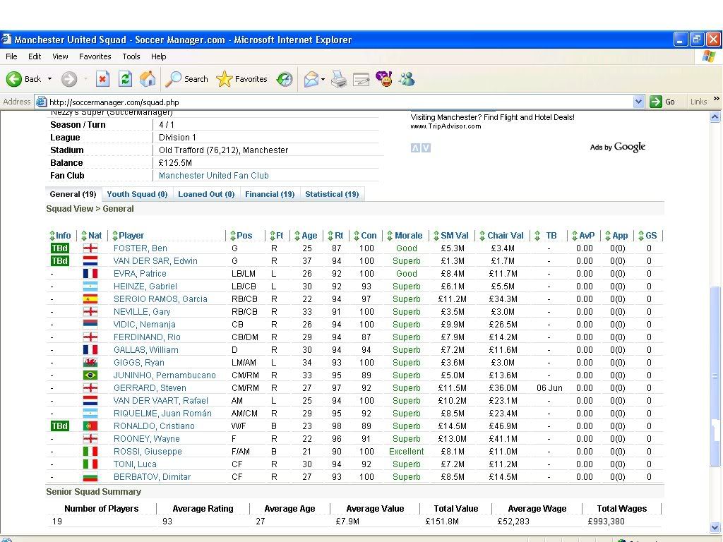
Task: Open the Mail envelope icon
Action: 311,79
